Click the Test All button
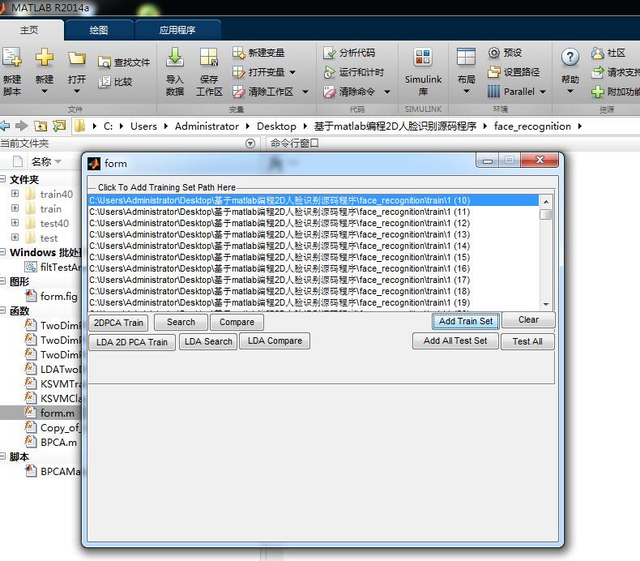The image size is (640, 561). pyautogui.click(x=527, y=341)
